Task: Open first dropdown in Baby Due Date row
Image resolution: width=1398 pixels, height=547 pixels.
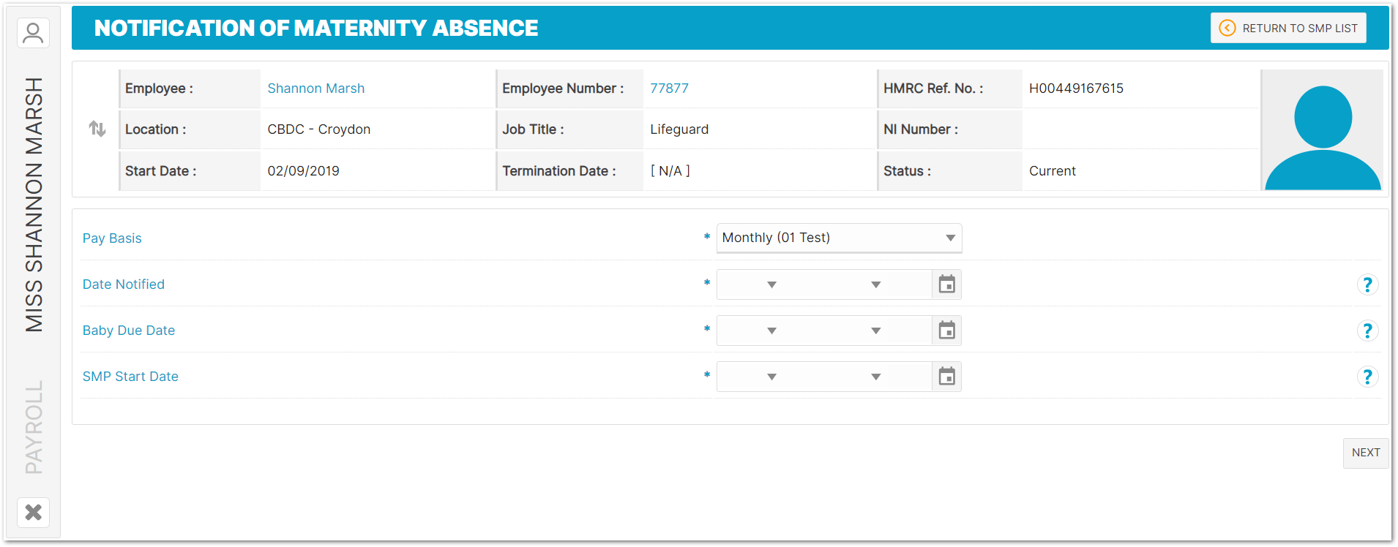Action: point(771,331)
